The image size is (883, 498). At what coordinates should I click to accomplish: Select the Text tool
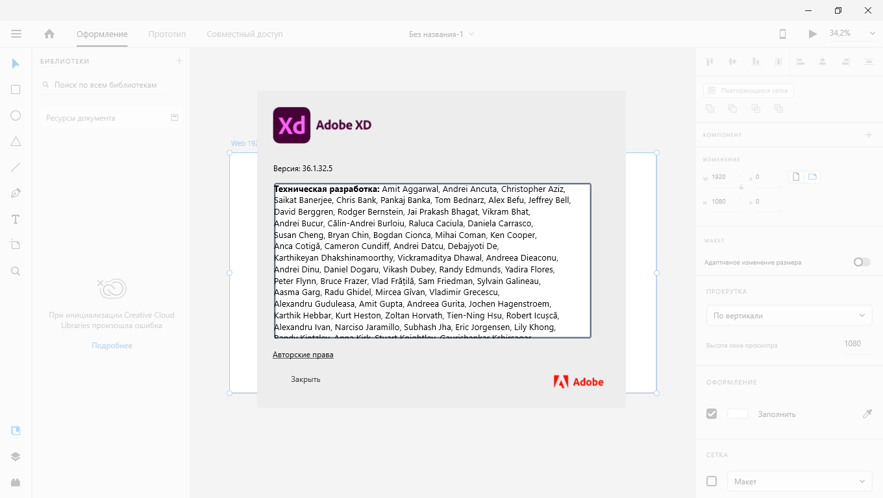pos(16,219)
